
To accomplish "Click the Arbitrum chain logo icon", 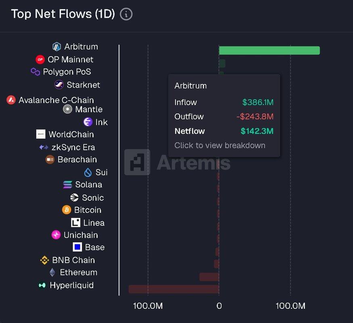I will click(x=57, y=47).
